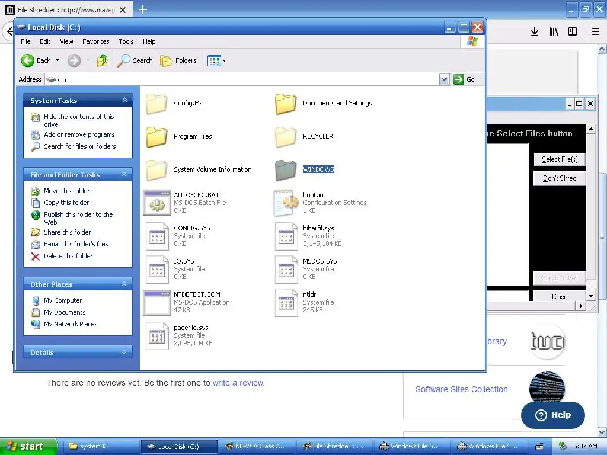Collapse the Other Places panel
The height and width of the screenshot is (455, 607).
point(124,284)
